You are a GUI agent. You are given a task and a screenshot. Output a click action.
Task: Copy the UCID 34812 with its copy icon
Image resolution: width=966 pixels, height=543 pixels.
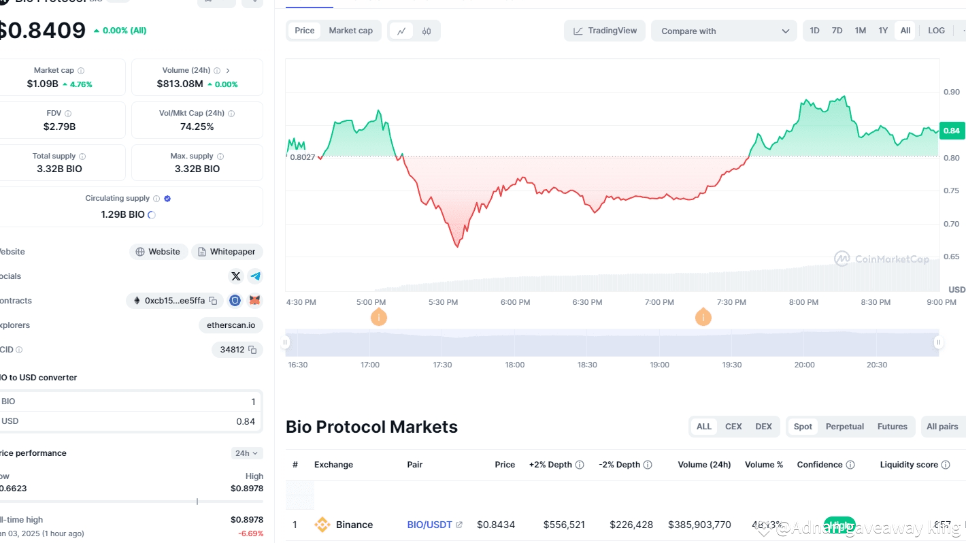252,349
